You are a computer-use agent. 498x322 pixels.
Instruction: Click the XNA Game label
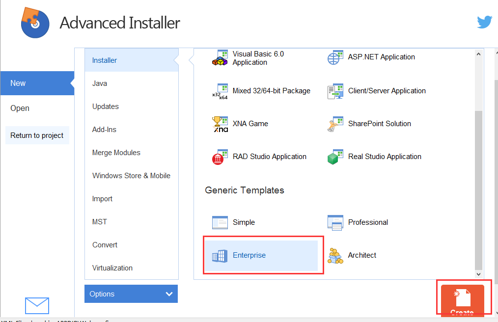coord(250,124)
